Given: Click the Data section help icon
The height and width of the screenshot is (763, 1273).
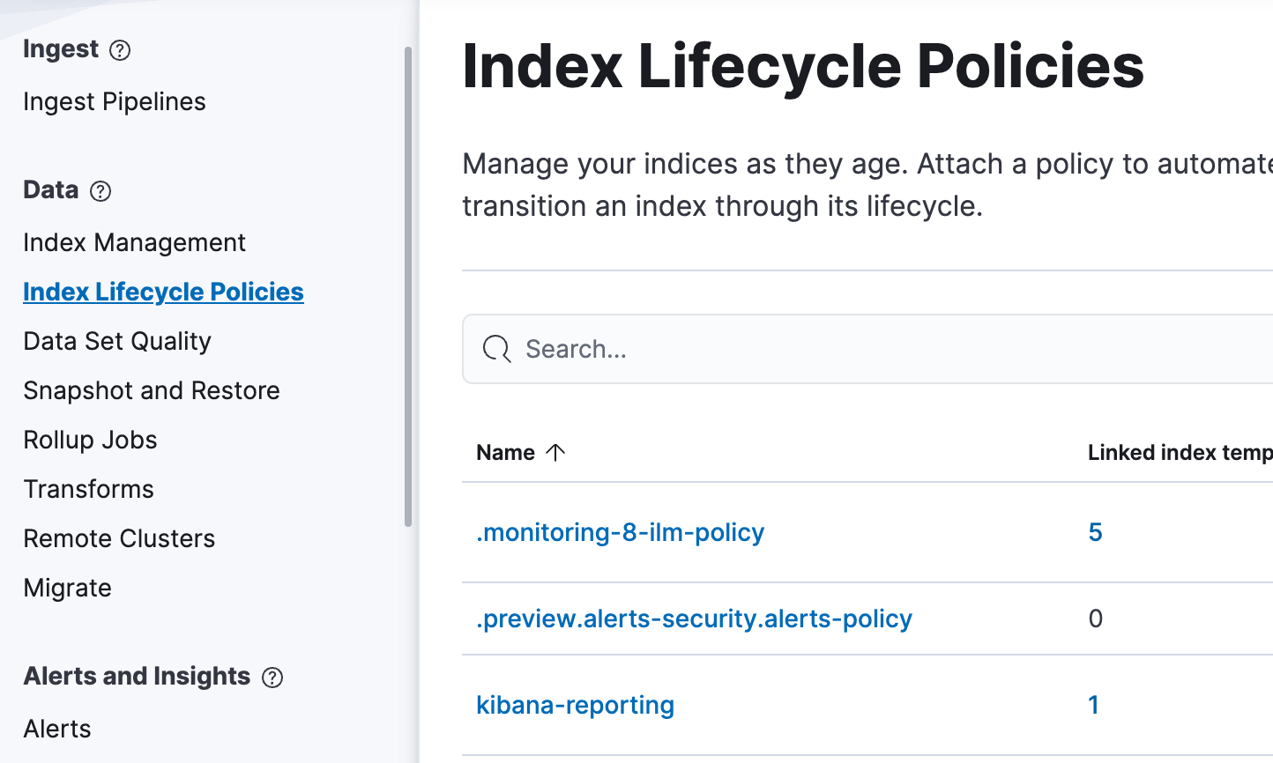Looking at the screenshot, I should point(101,191).
